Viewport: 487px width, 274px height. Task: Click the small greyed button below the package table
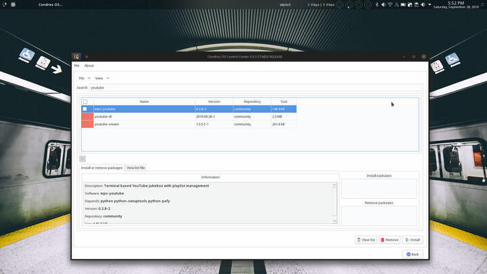pos(83,159)
